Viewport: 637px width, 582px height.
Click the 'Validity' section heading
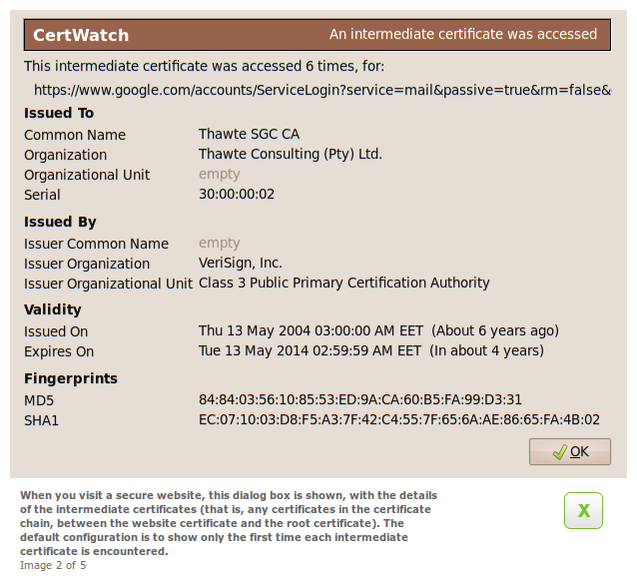pyautogui.click(x=52, y=309)
